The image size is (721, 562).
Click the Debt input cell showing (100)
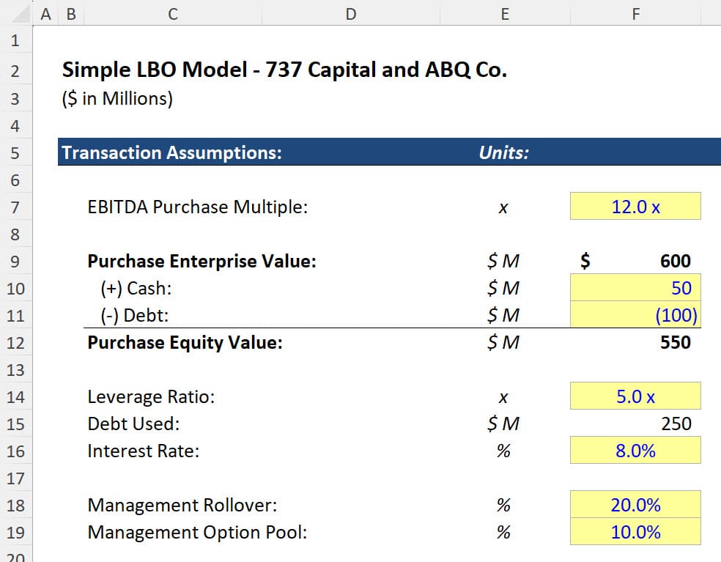pyautogui.click(x=635, y=315)
